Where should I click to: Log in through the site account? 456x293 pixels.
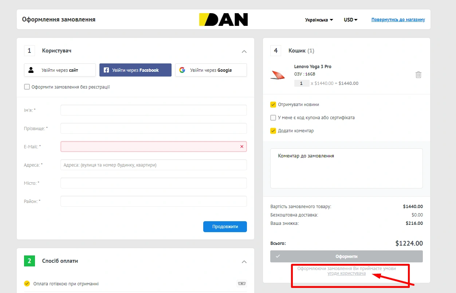pyautogui.click(x=60, y=70)
